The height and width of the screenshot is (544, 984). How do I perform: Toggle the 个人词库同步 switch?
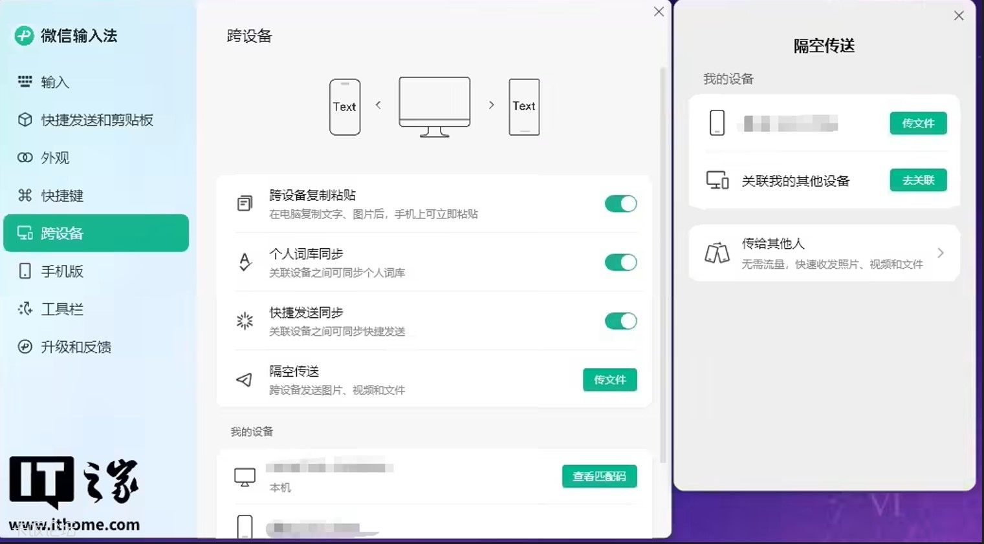(620, 262)
